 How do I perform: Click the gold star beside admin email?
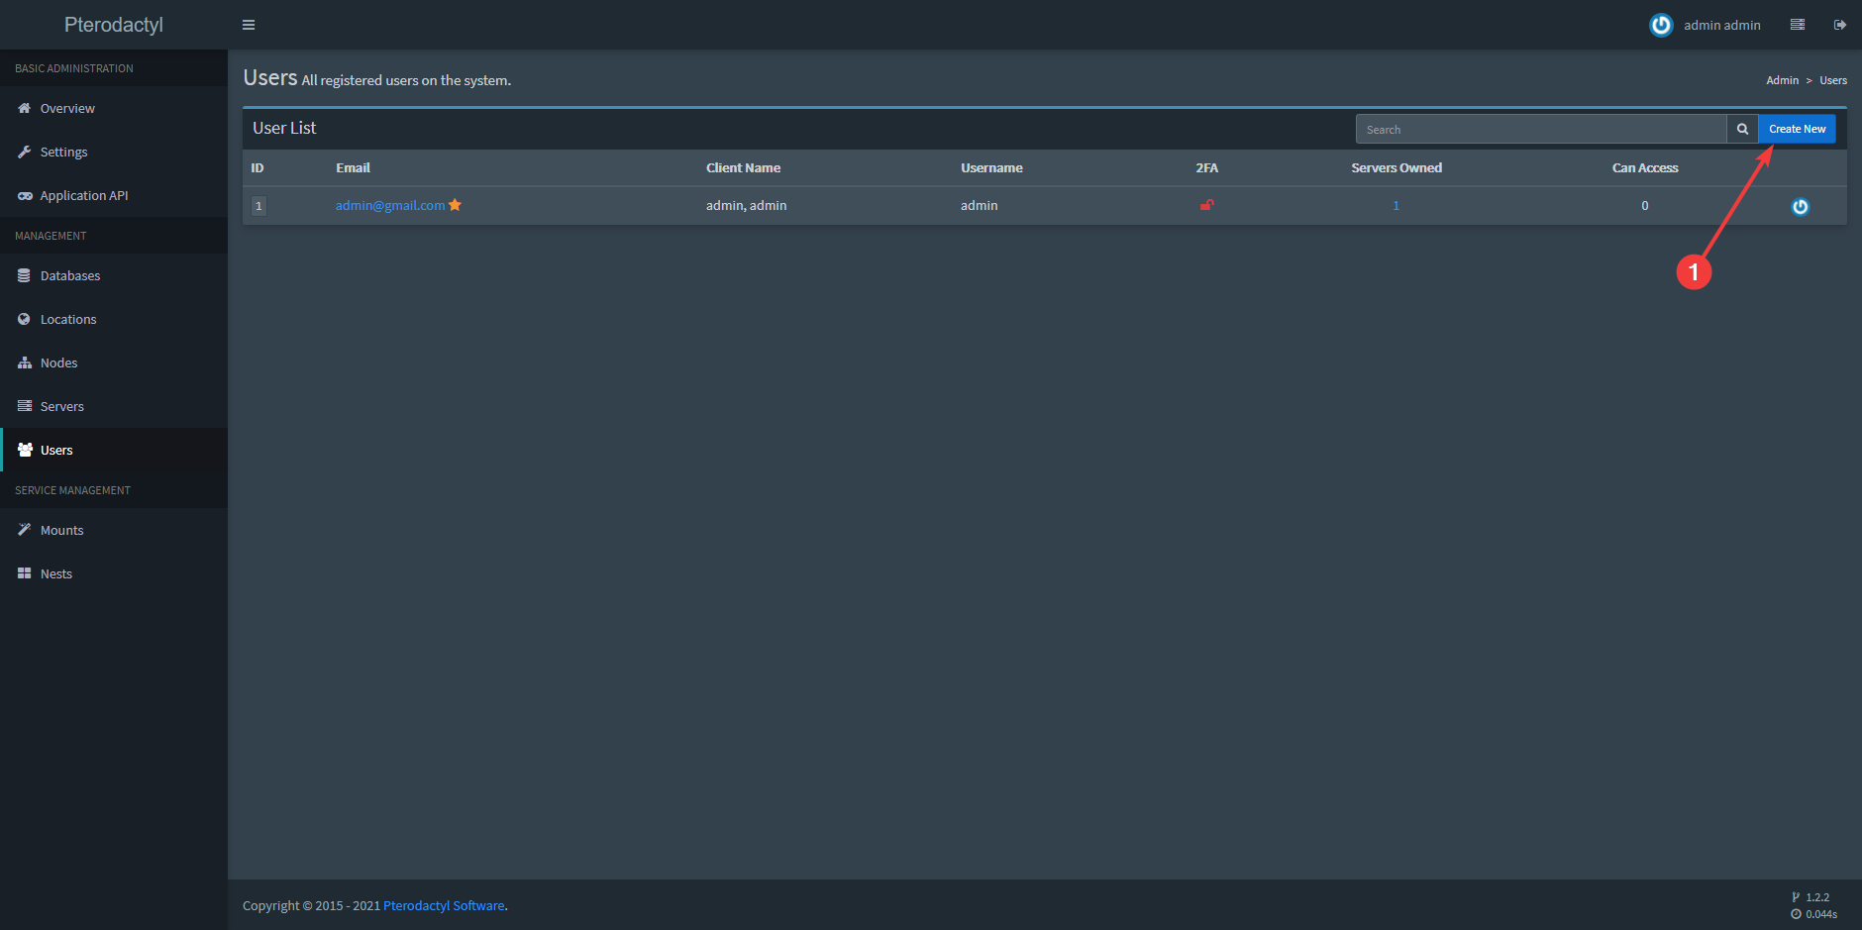(456, 205)
